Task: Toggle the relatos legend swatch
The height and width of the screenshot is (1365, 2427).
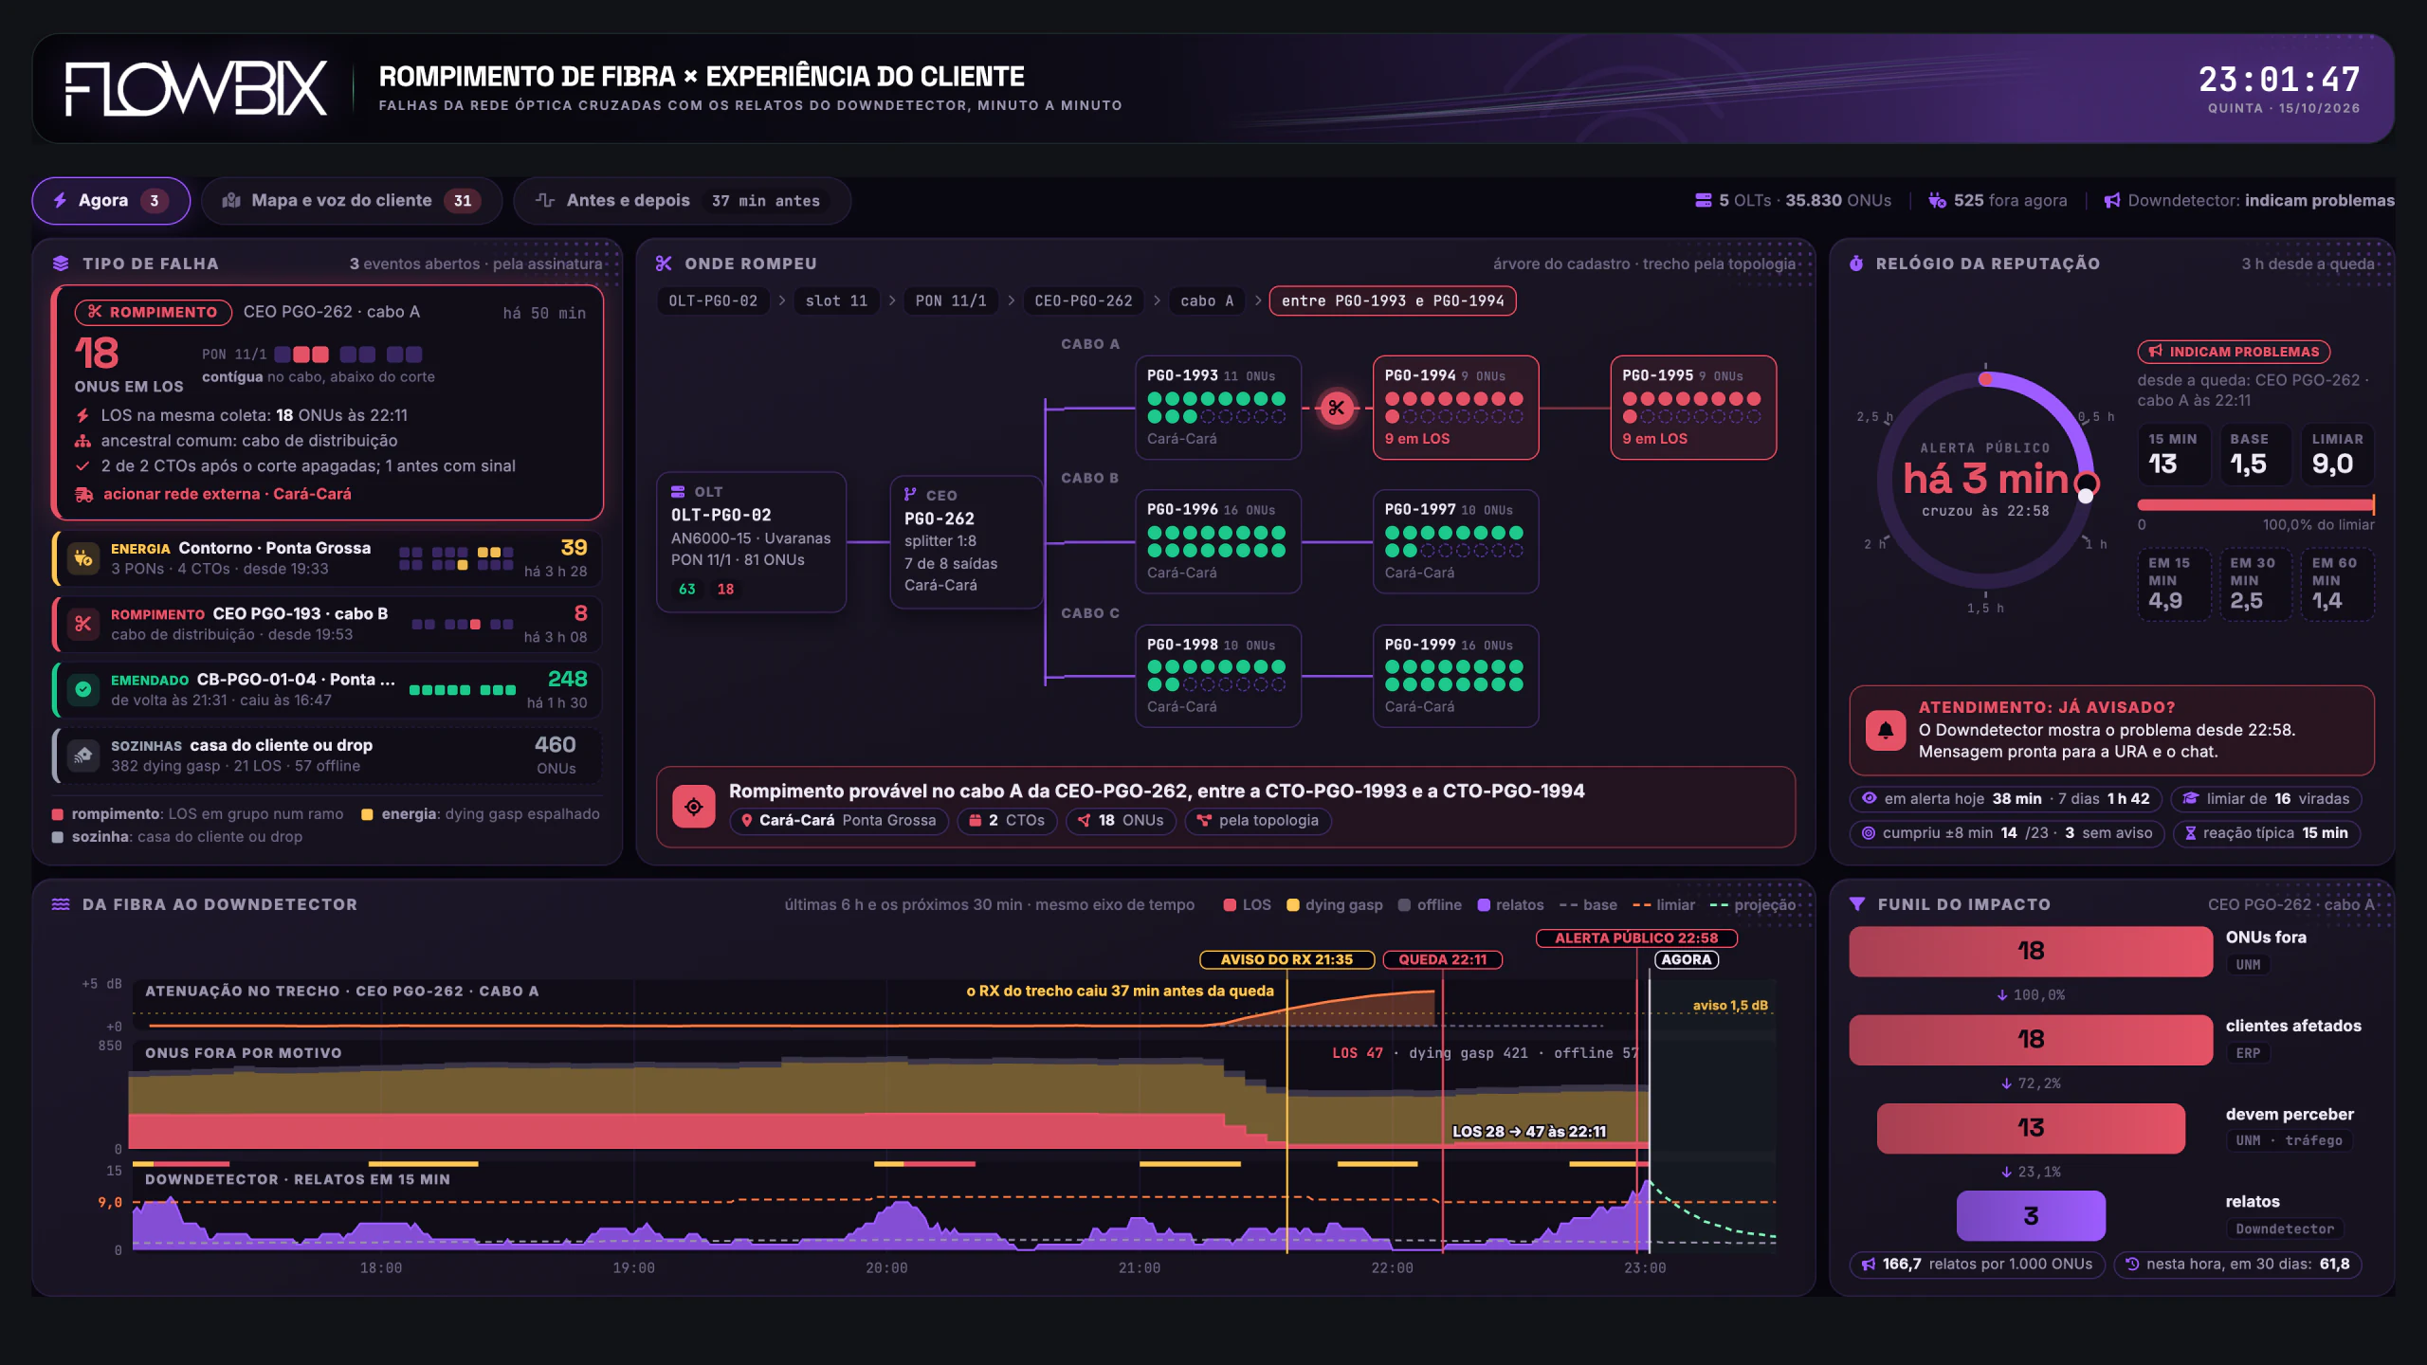Action: coord(1484,905)
